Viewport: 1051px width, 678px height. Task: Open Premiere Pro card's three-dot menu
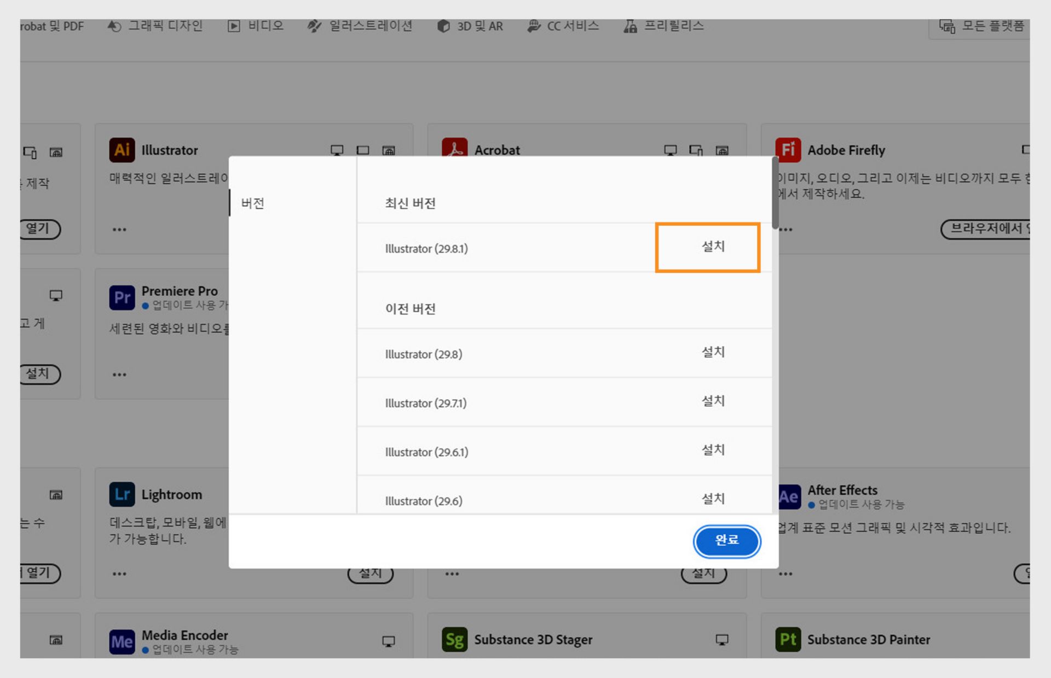[119, 375]
